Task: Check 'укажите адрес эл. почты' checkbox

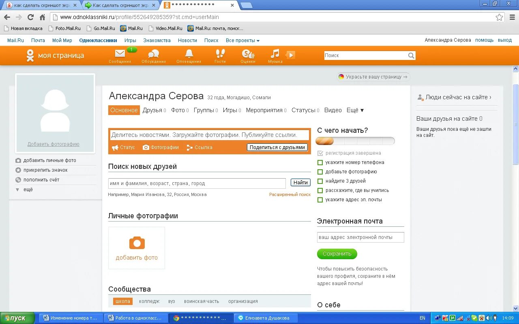Action: point(320,200)
